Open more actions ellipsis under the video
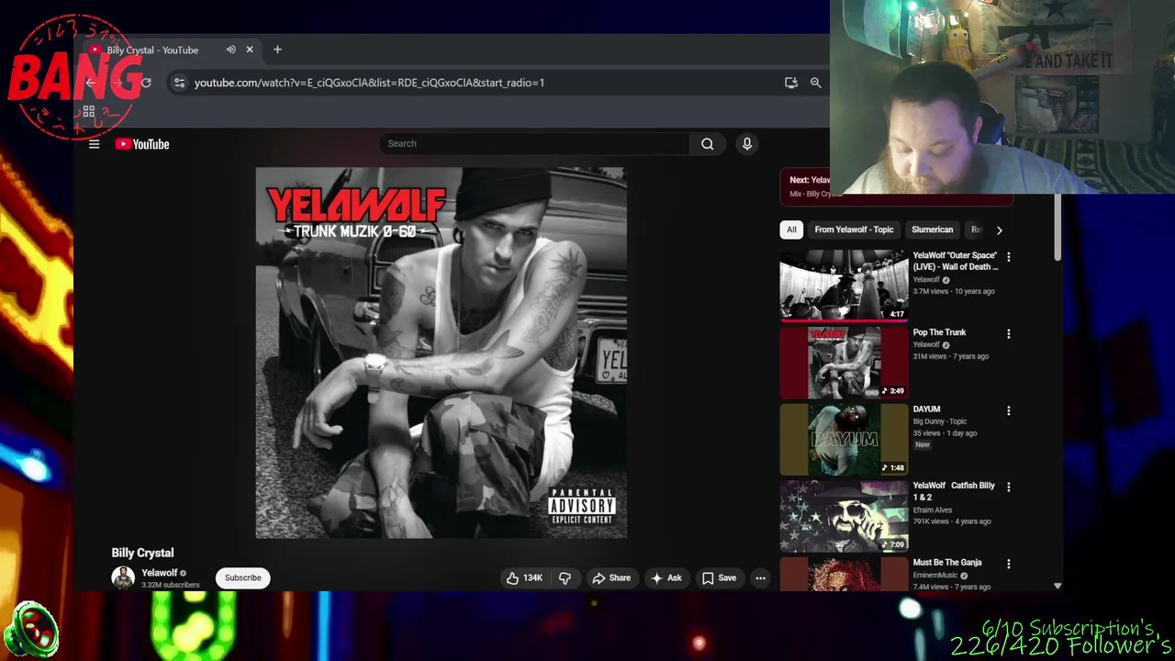This screenshot has height=661, width=1175. tap(760, 578)
